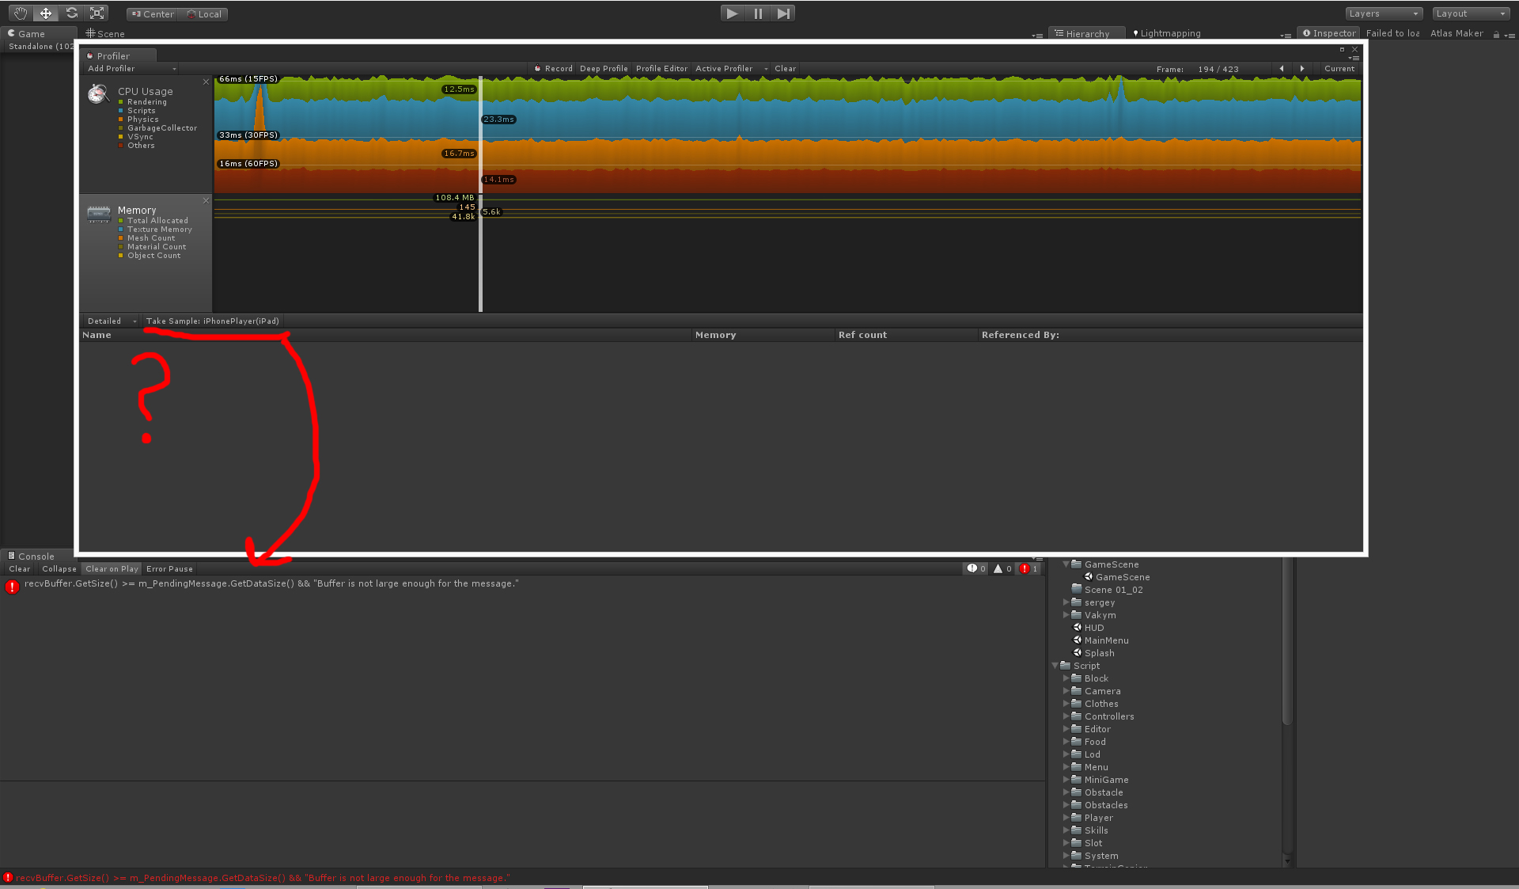
Task: Toggle Texture Memory color legend
Action: pos(121,230)
